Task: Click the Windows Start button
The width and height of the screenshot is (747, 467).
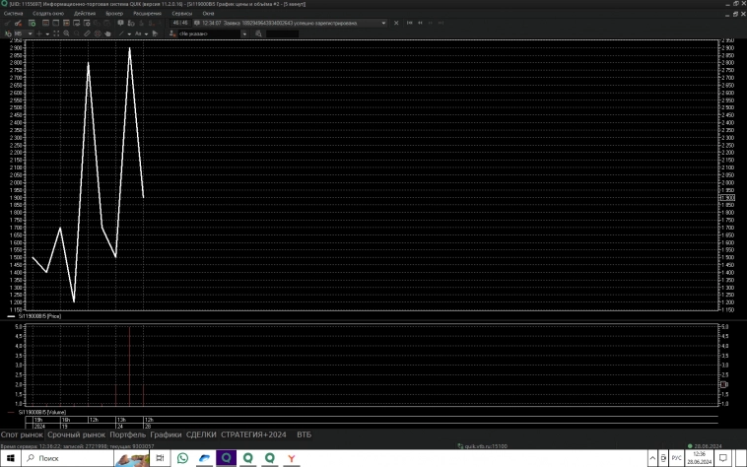Action: tap(9, 458)
